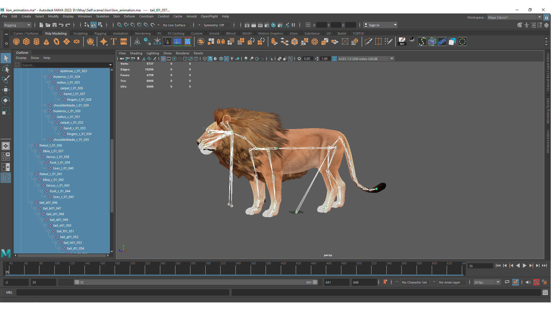551x309 pixels.
Task: Create a polygon cylinder from the shelf
Action: coord(36,42)
